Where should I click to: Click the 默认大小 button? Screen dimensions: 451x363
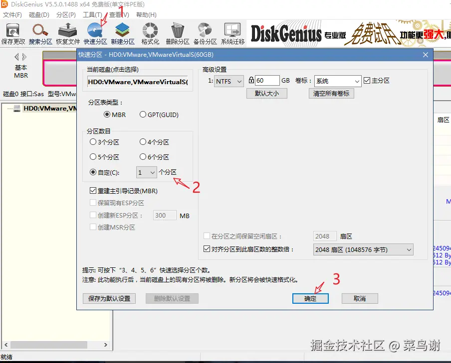[x=266, y=93]
